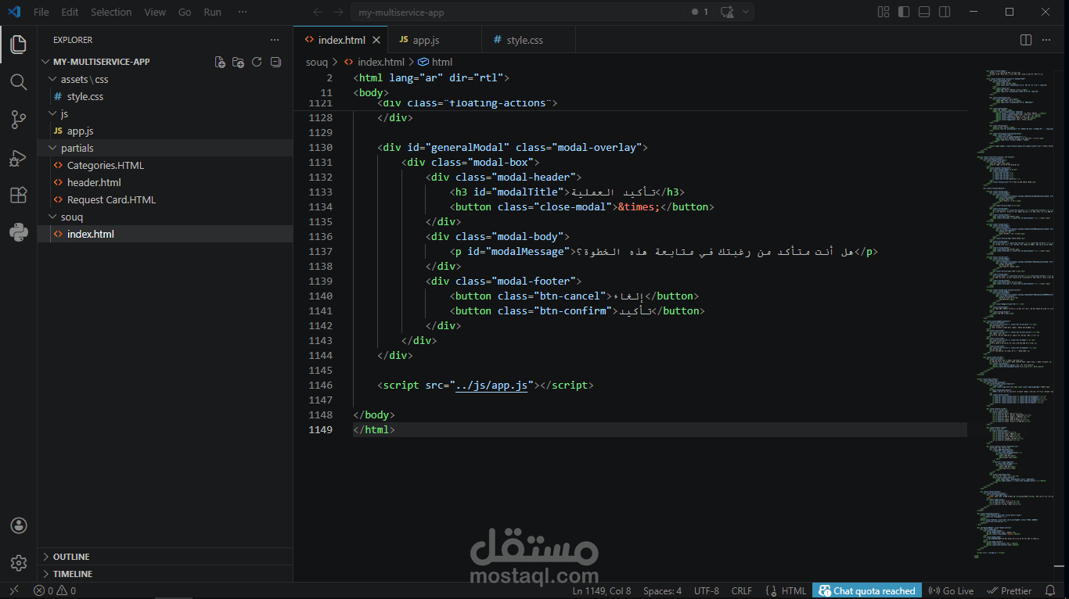Image resolution: width=1069 pixels, height=599 pixels.
Task: Open the Accounts menu icon
Action: [19, 525]
